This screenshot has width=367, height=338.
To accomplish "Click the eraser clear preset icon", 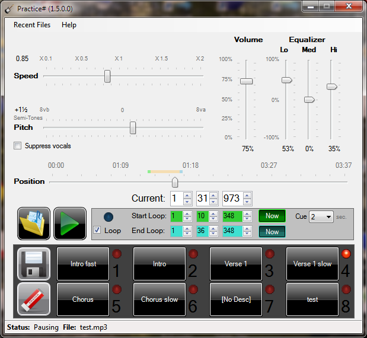I will (34, 298).
